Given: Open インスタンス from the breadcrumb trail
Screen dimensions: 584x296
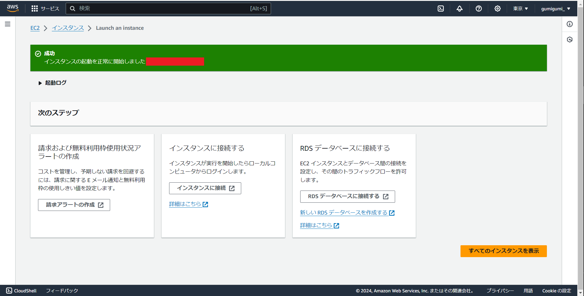Looking at the screenshot, I should 68,28.
